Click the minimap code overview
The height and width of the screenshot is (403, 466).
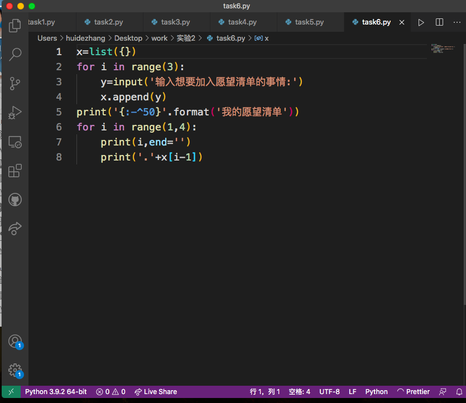pos(443,48)
